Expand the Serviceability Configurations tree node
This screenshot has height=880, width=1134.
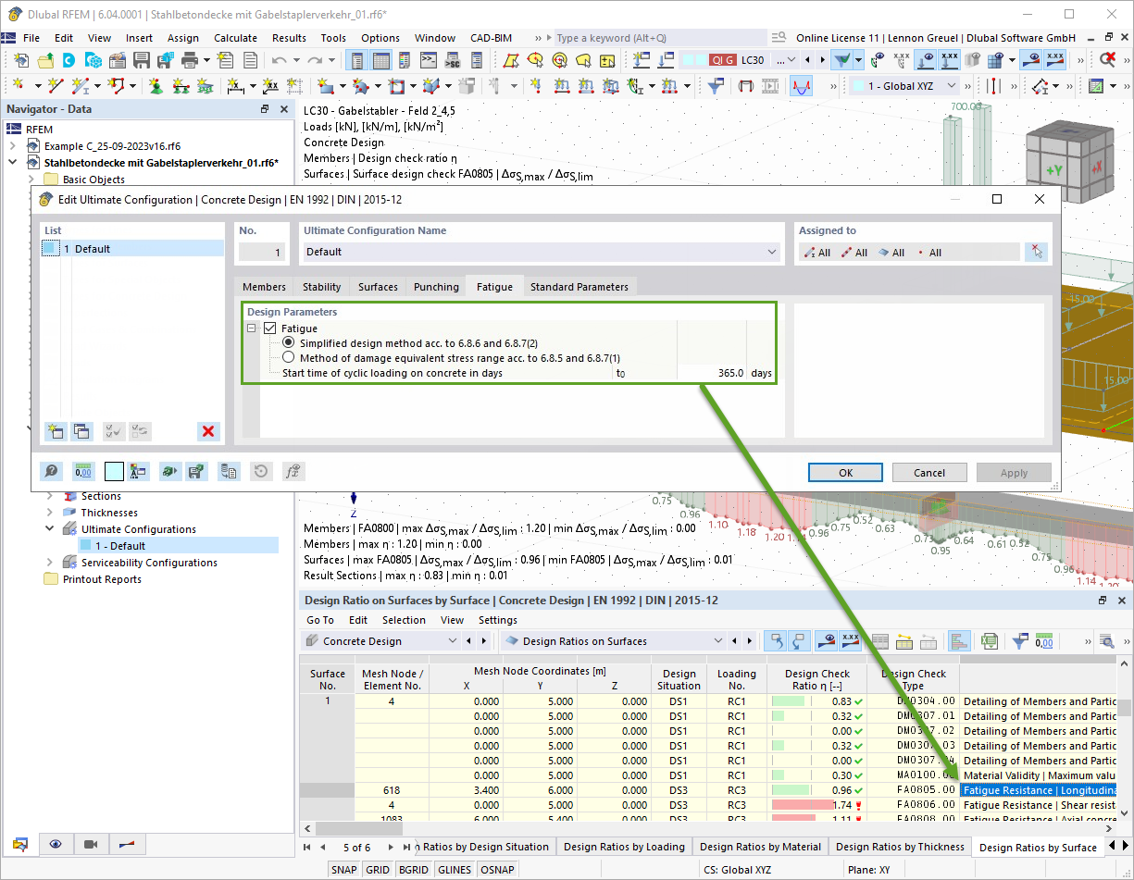point(50,563)
